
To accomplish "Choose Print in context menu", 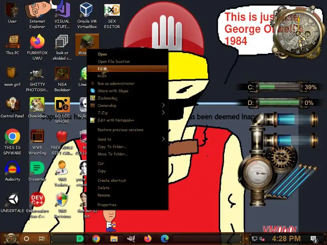I will click(127, 76).
